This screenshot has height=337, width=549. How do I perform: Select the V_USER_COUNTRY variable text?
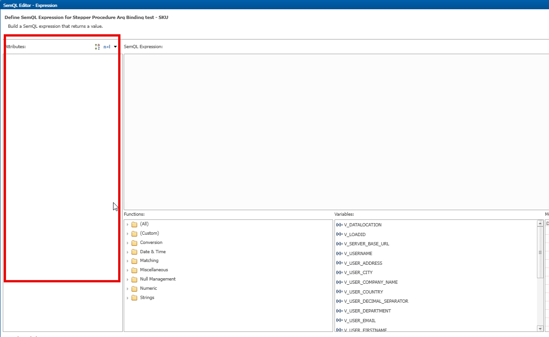click(363, 292)
